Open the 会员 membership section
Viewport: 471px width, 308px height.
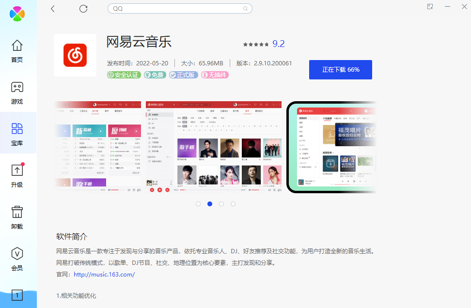[17, 259]
